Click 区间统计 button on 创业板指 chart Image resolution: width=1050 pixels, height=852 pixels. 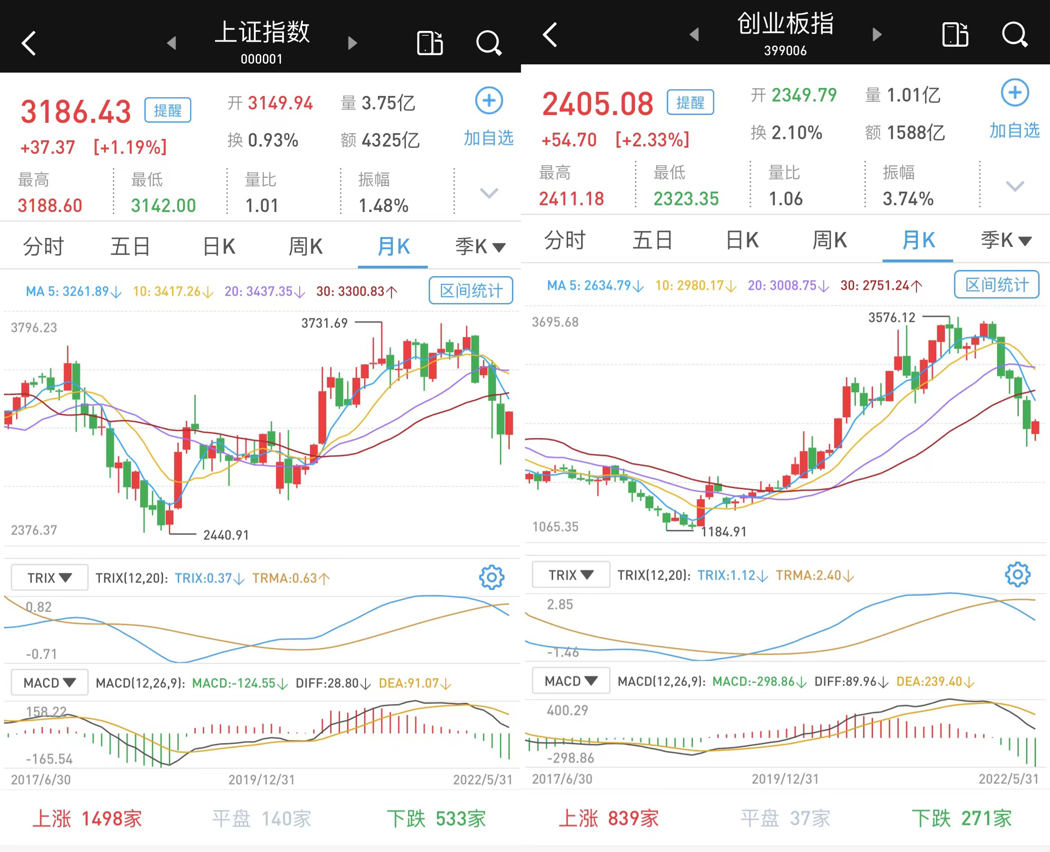(997, 284)
